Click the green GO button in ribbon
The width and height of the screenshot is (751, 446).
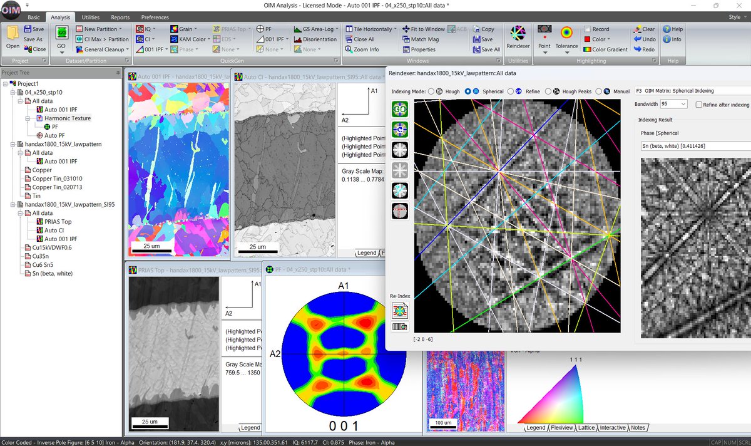(x=61, y=33)
